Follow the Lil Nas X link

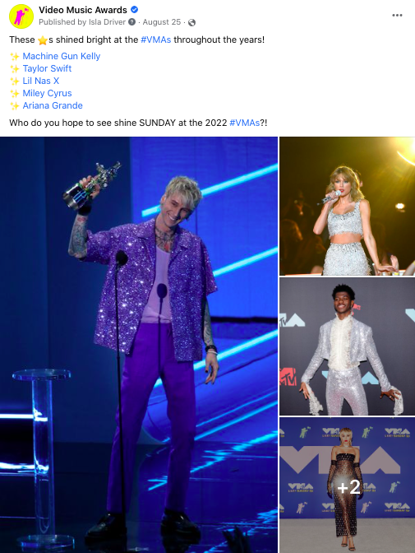[41, 81]
